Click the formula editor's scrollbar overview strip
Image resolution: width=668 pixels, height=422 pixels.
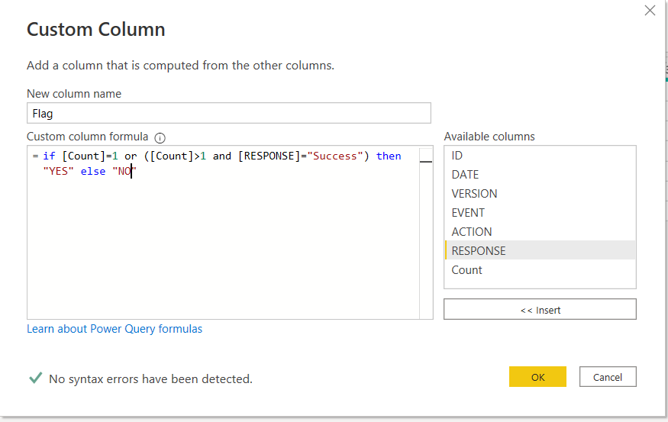coord(426,232)
